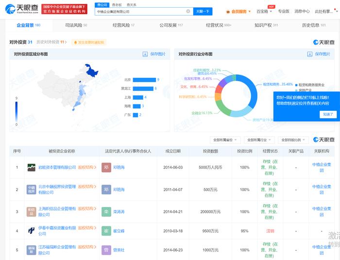Screen dimensions: 340x260
Task: Open the company logo in row 3
Action: 32,211
